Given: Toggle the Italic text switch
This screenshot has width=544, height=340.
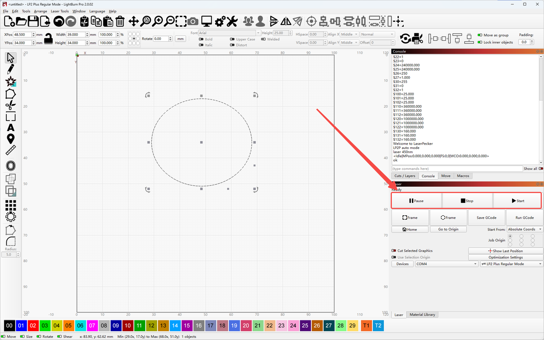Looking at the screenshot, I should point(201,45).
